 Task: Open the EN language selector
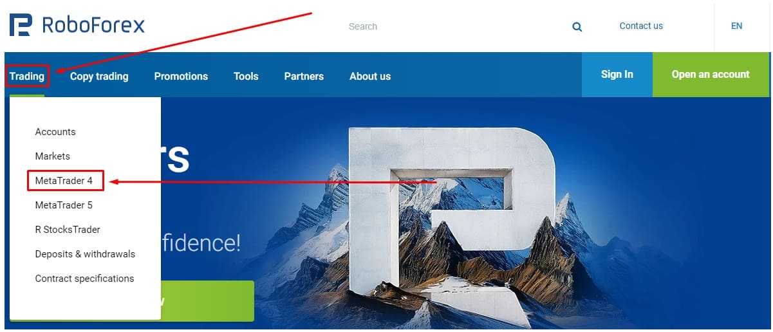[x=737, y=26]
